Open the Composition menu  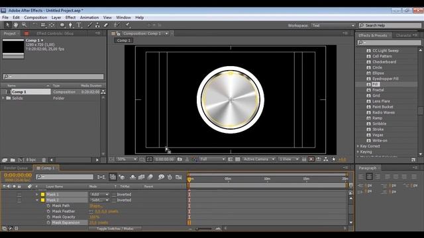click(x=35, y=18)
